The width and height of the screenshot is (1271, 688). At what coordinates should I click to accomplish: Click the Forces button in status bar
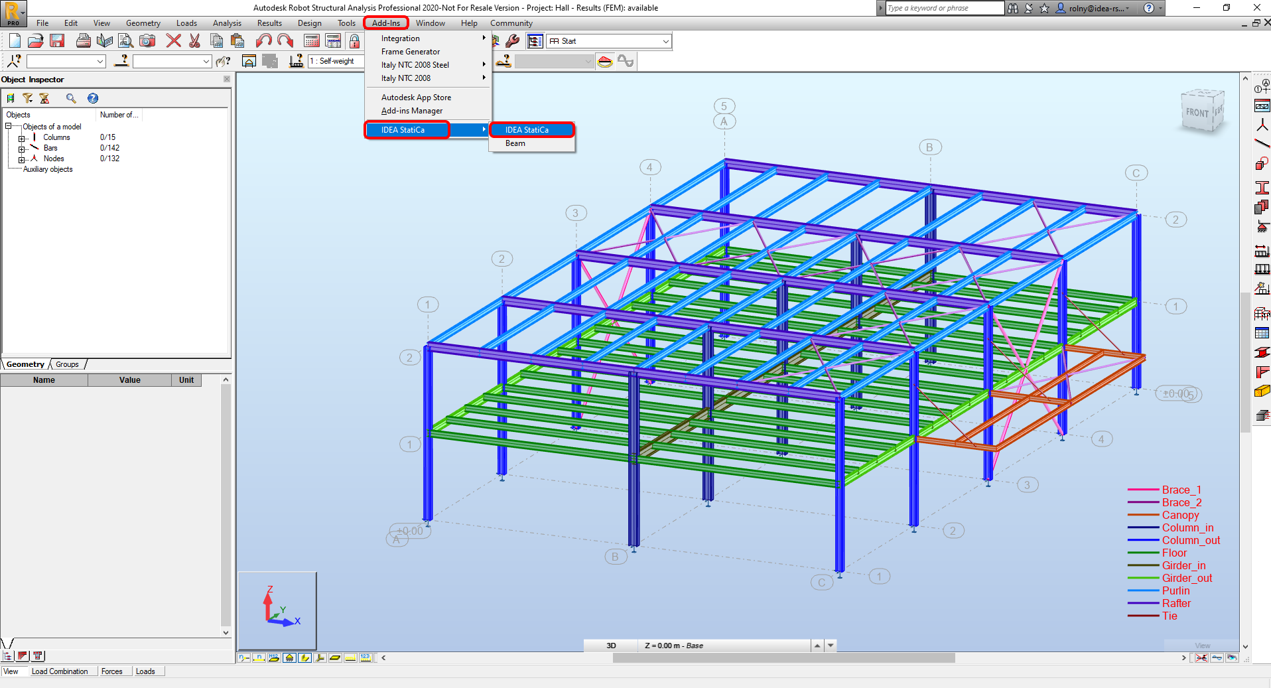point(112,671)
